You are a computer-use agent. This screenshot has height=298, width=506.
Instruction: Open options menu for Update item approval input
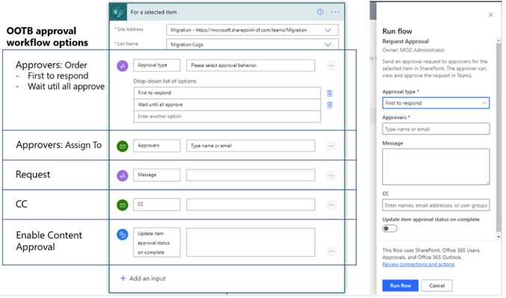click(331, 251)
